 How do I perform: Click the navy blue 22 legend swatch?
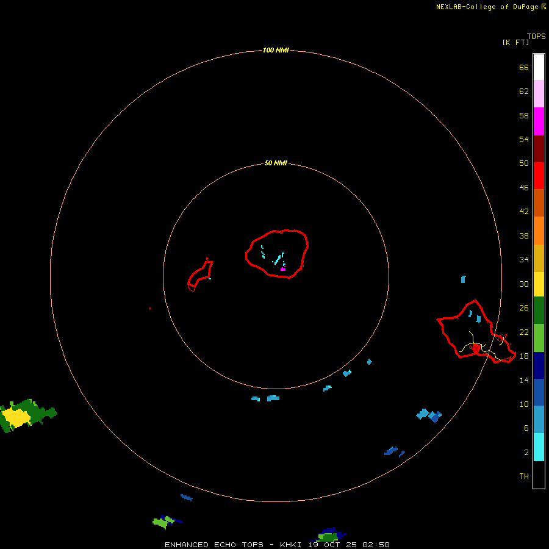pyautogui.click(x=539, y=365)
